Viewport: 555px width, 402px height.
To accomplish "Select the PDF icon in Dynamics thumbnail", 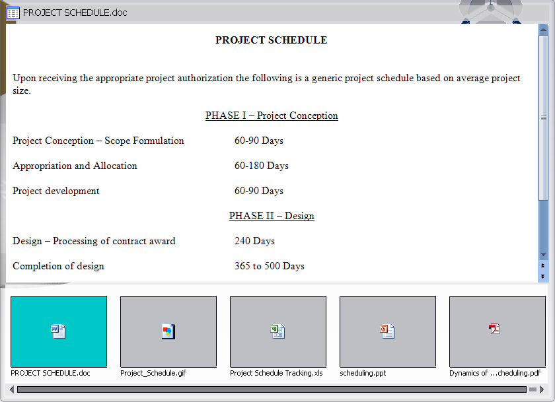I will [494, 329].
